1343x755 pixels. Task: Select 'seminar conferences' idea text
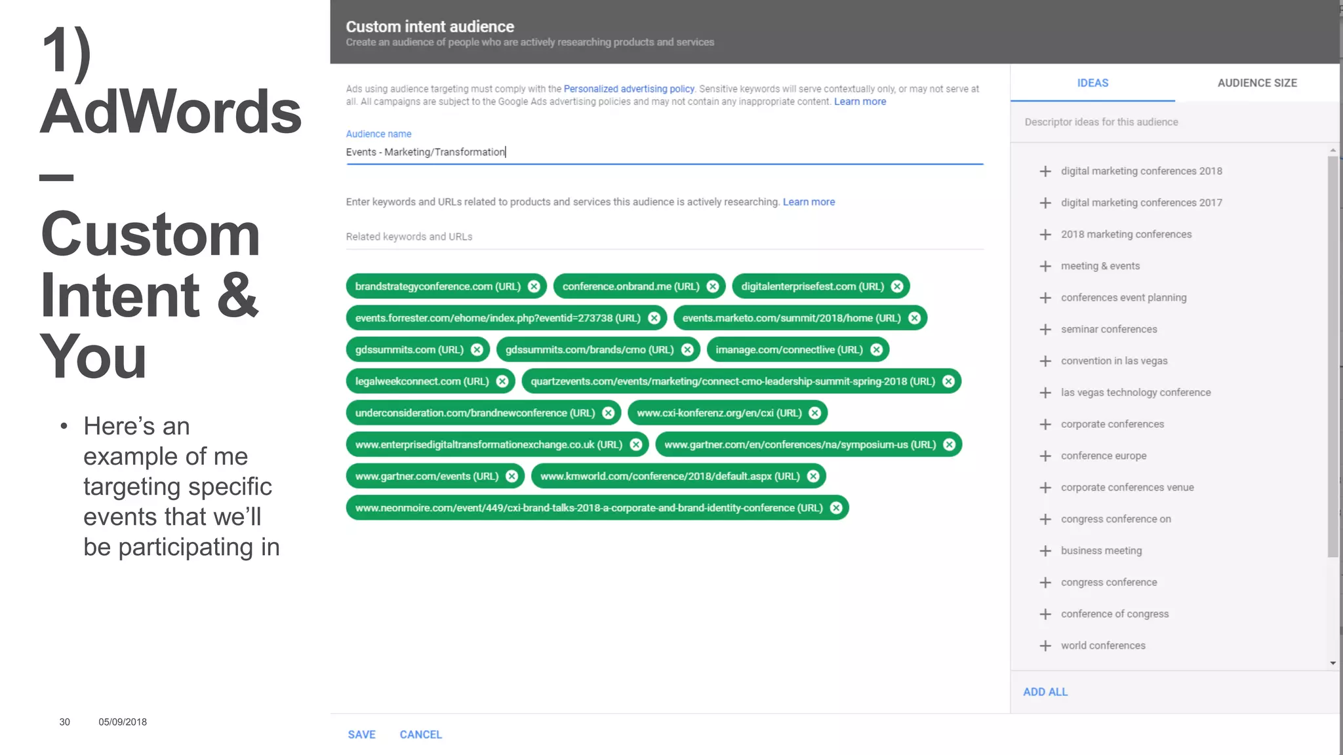click(1109, 329)
